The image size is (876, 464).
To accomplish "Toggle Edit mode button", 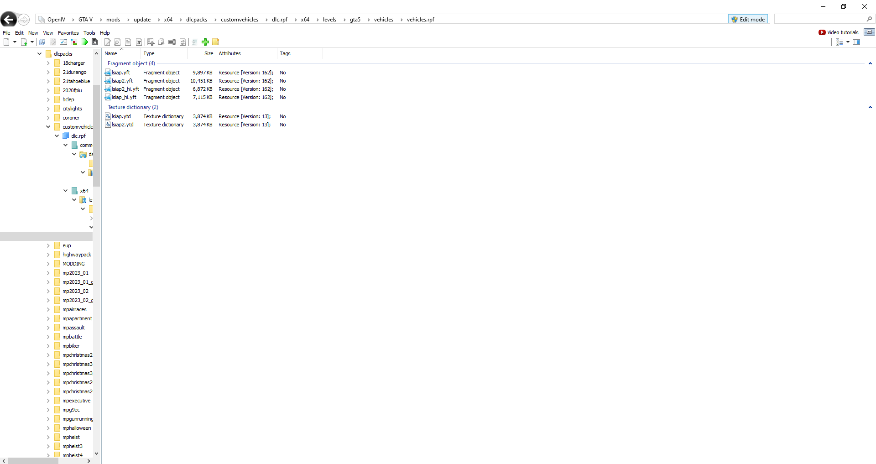I will pos(748,19).
